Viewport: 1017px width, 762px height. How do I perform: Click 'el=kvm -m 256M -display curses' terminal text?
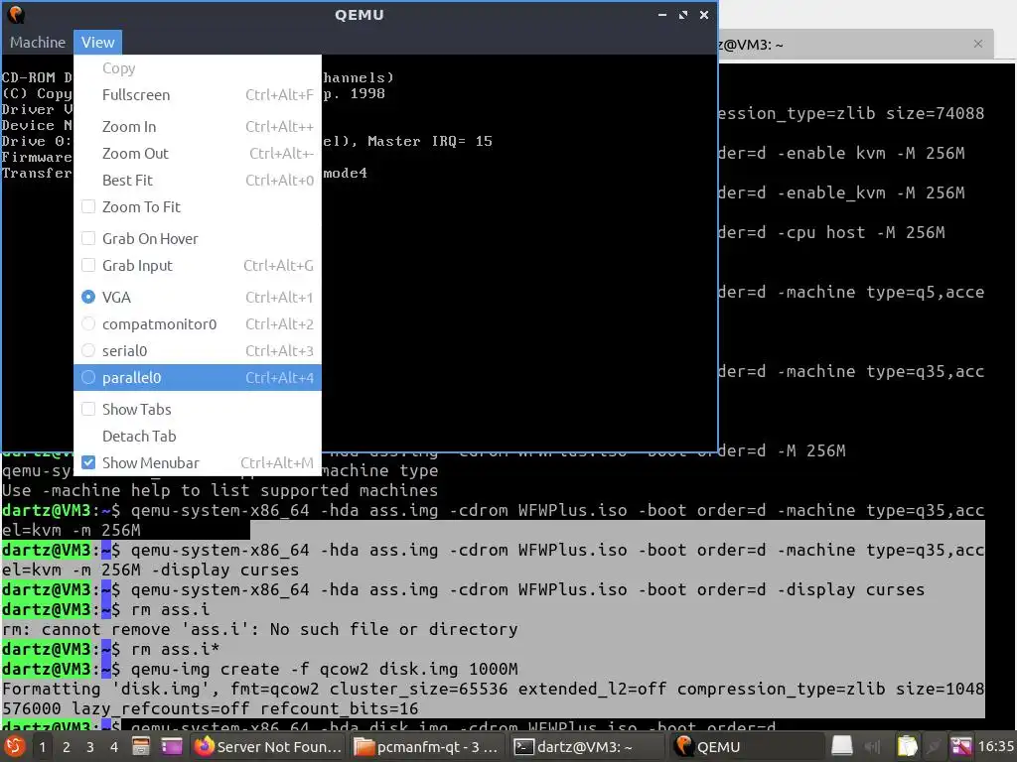(151, 570)
